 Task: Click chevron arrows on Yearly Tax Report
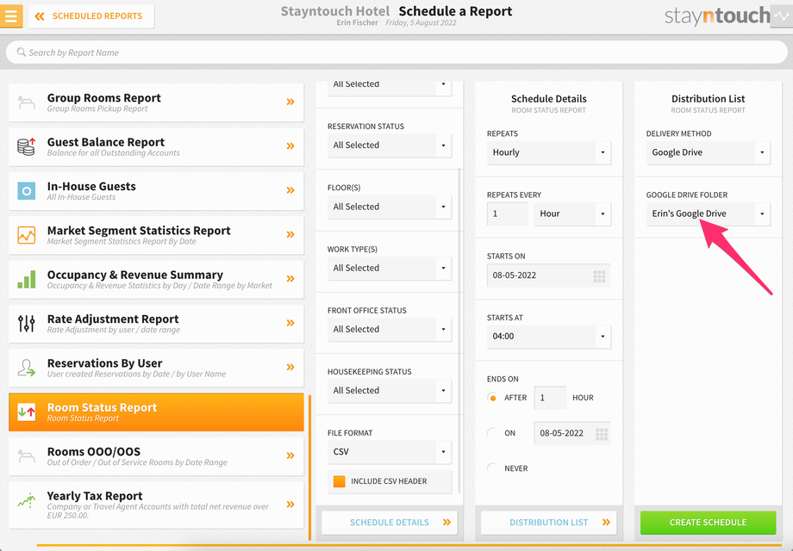(x=290, y=504)
